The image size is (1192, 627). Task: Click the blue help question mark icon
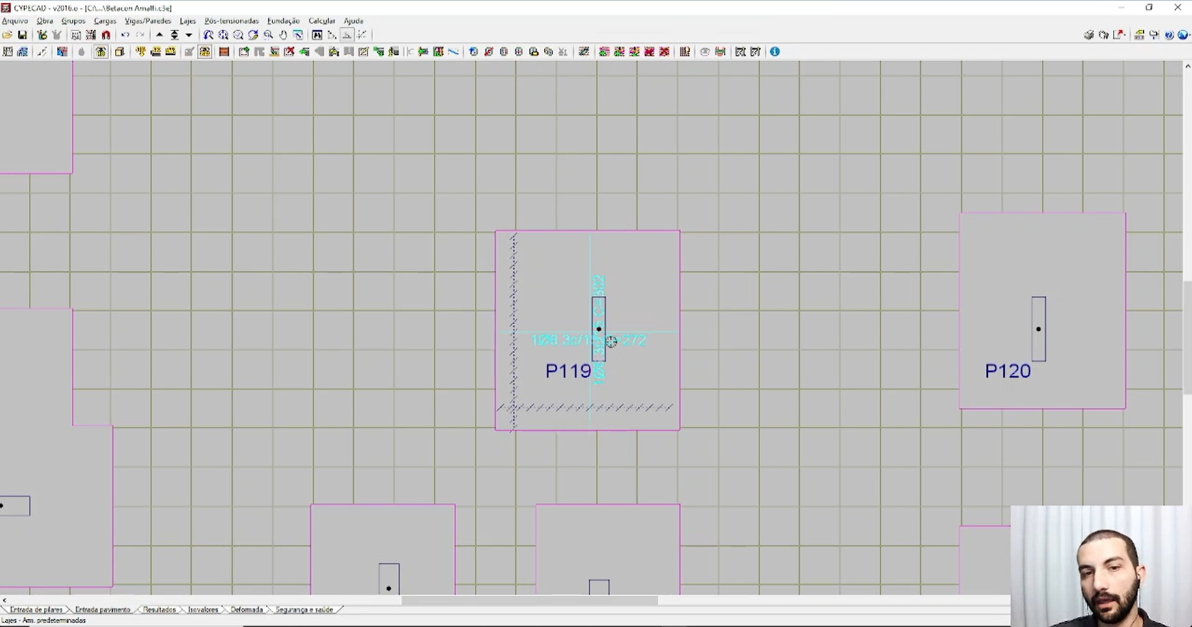(x=1169, y=35)
